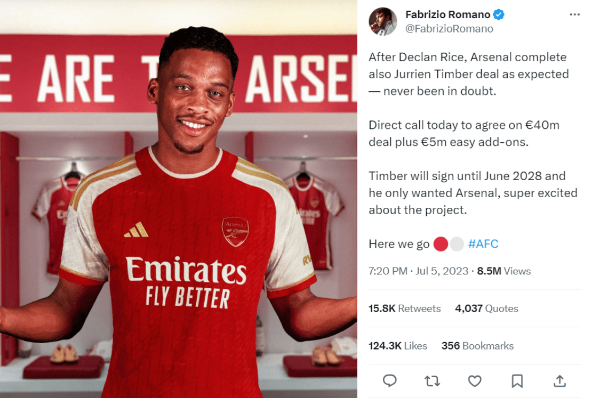Open the @FabrizioRomano handle link
Screen dimensions: 592x398
(449, 29)
